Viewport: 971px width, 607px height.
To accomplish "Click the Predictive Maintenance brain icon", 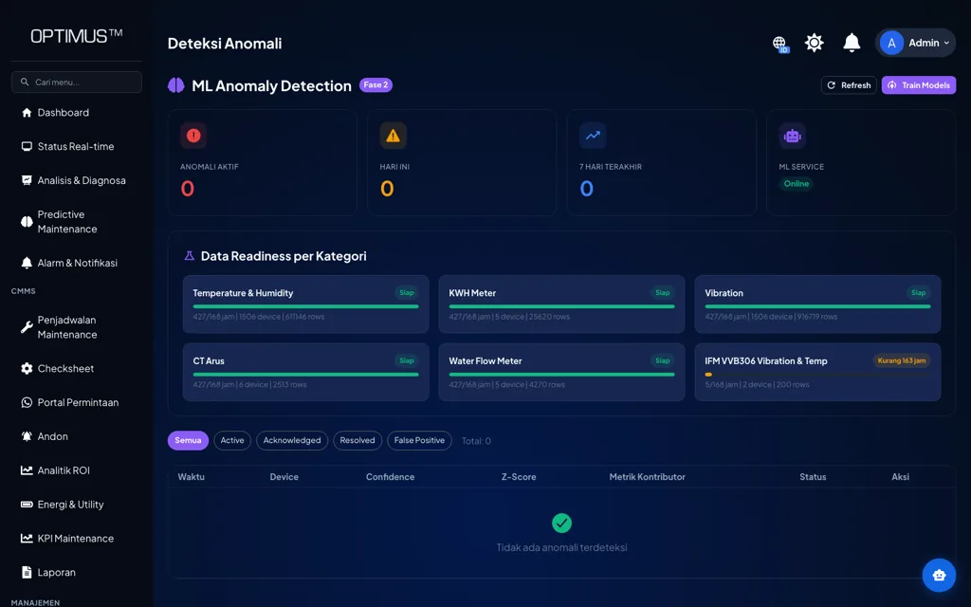I will 27,222.
